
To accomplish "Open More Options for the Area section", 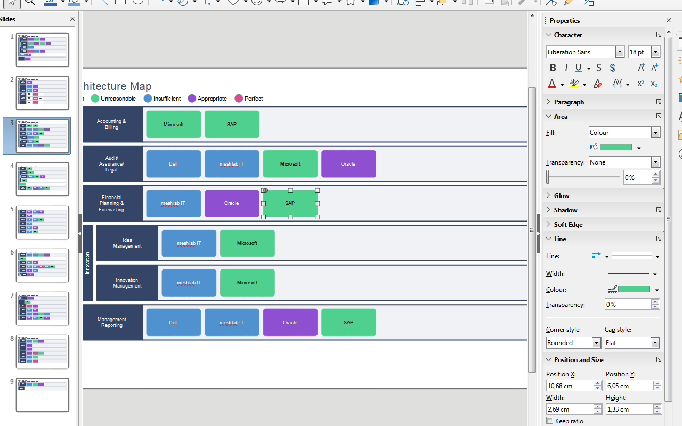I will coord(659,116).
